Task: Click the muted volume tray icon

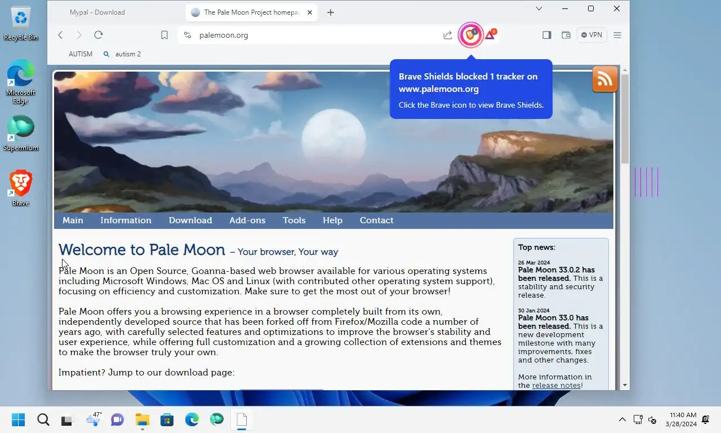Action: (x=652, y=419)
